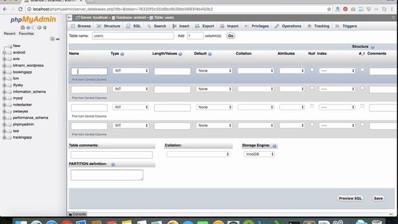Screen dimensions: 398x224
Task: Enable A_I checkbox in second row
Action: tap(362, 88)
